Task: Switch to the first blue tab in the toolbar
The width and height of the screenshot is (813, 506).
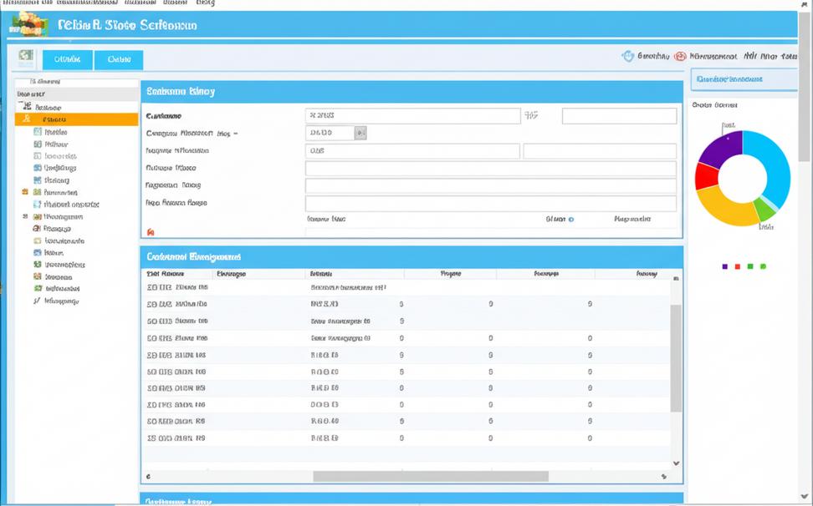Action: click(x=67, y=59)
